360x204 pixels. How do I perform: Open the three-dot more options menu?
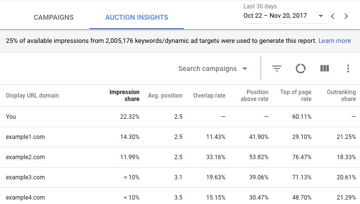pyautogui.click(x=348, y=68)
